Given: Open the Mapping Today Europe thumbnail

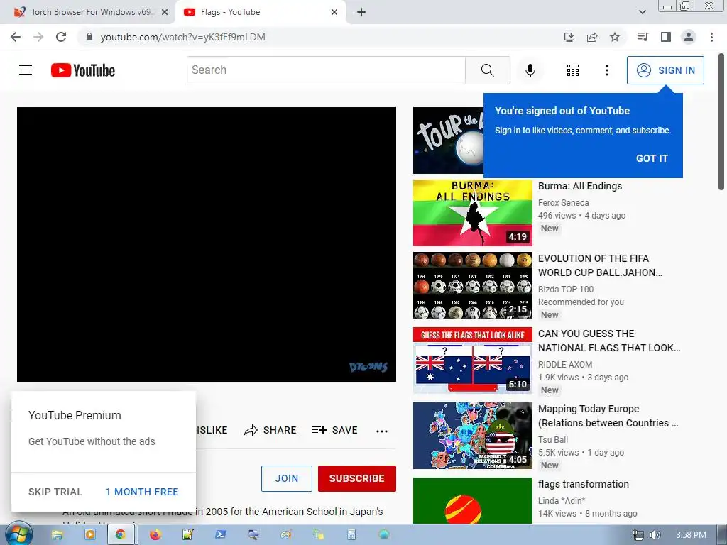Looking at the screenshot, I should point(472,436).
